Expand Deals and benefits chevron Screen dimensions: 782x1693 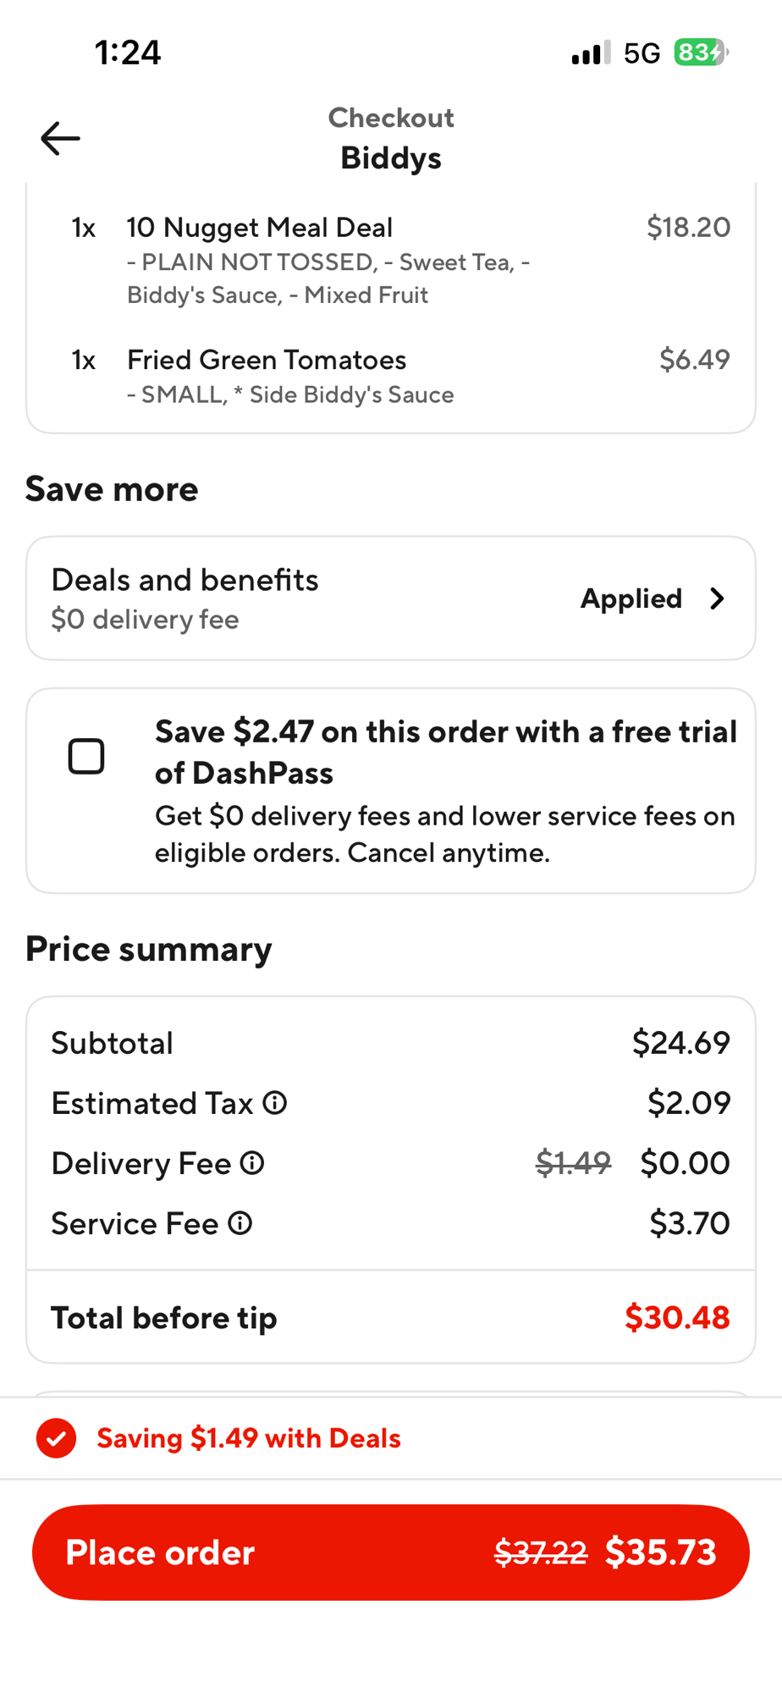point(718,598)
